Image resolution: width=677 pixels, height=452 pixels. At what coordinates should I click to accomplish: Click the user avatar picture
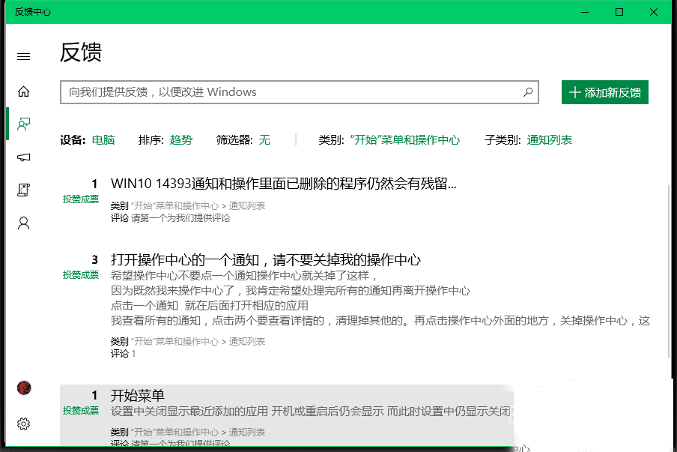pyautogui.click(x=24, y=388)
